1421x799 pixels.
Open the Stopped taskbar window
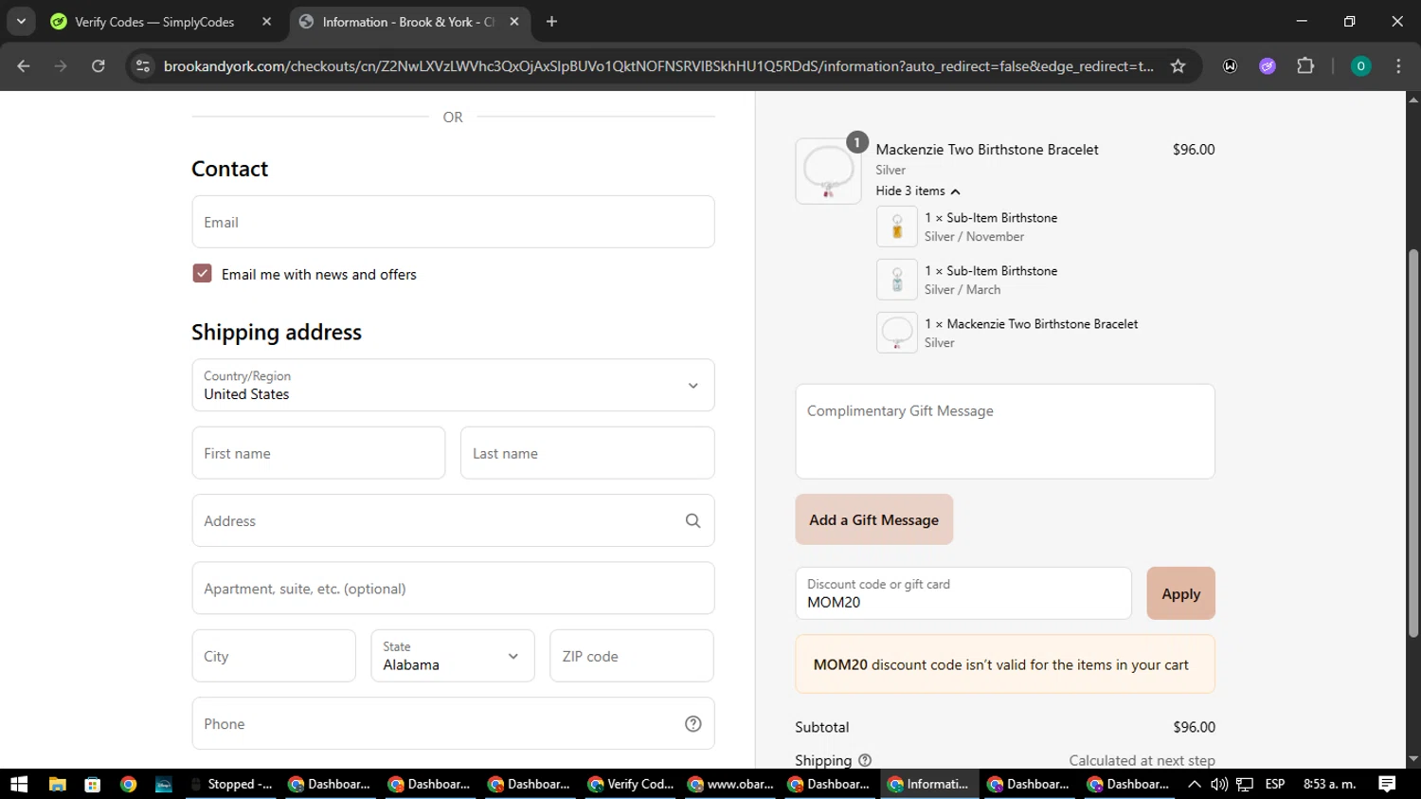click(x=231, y=784)
